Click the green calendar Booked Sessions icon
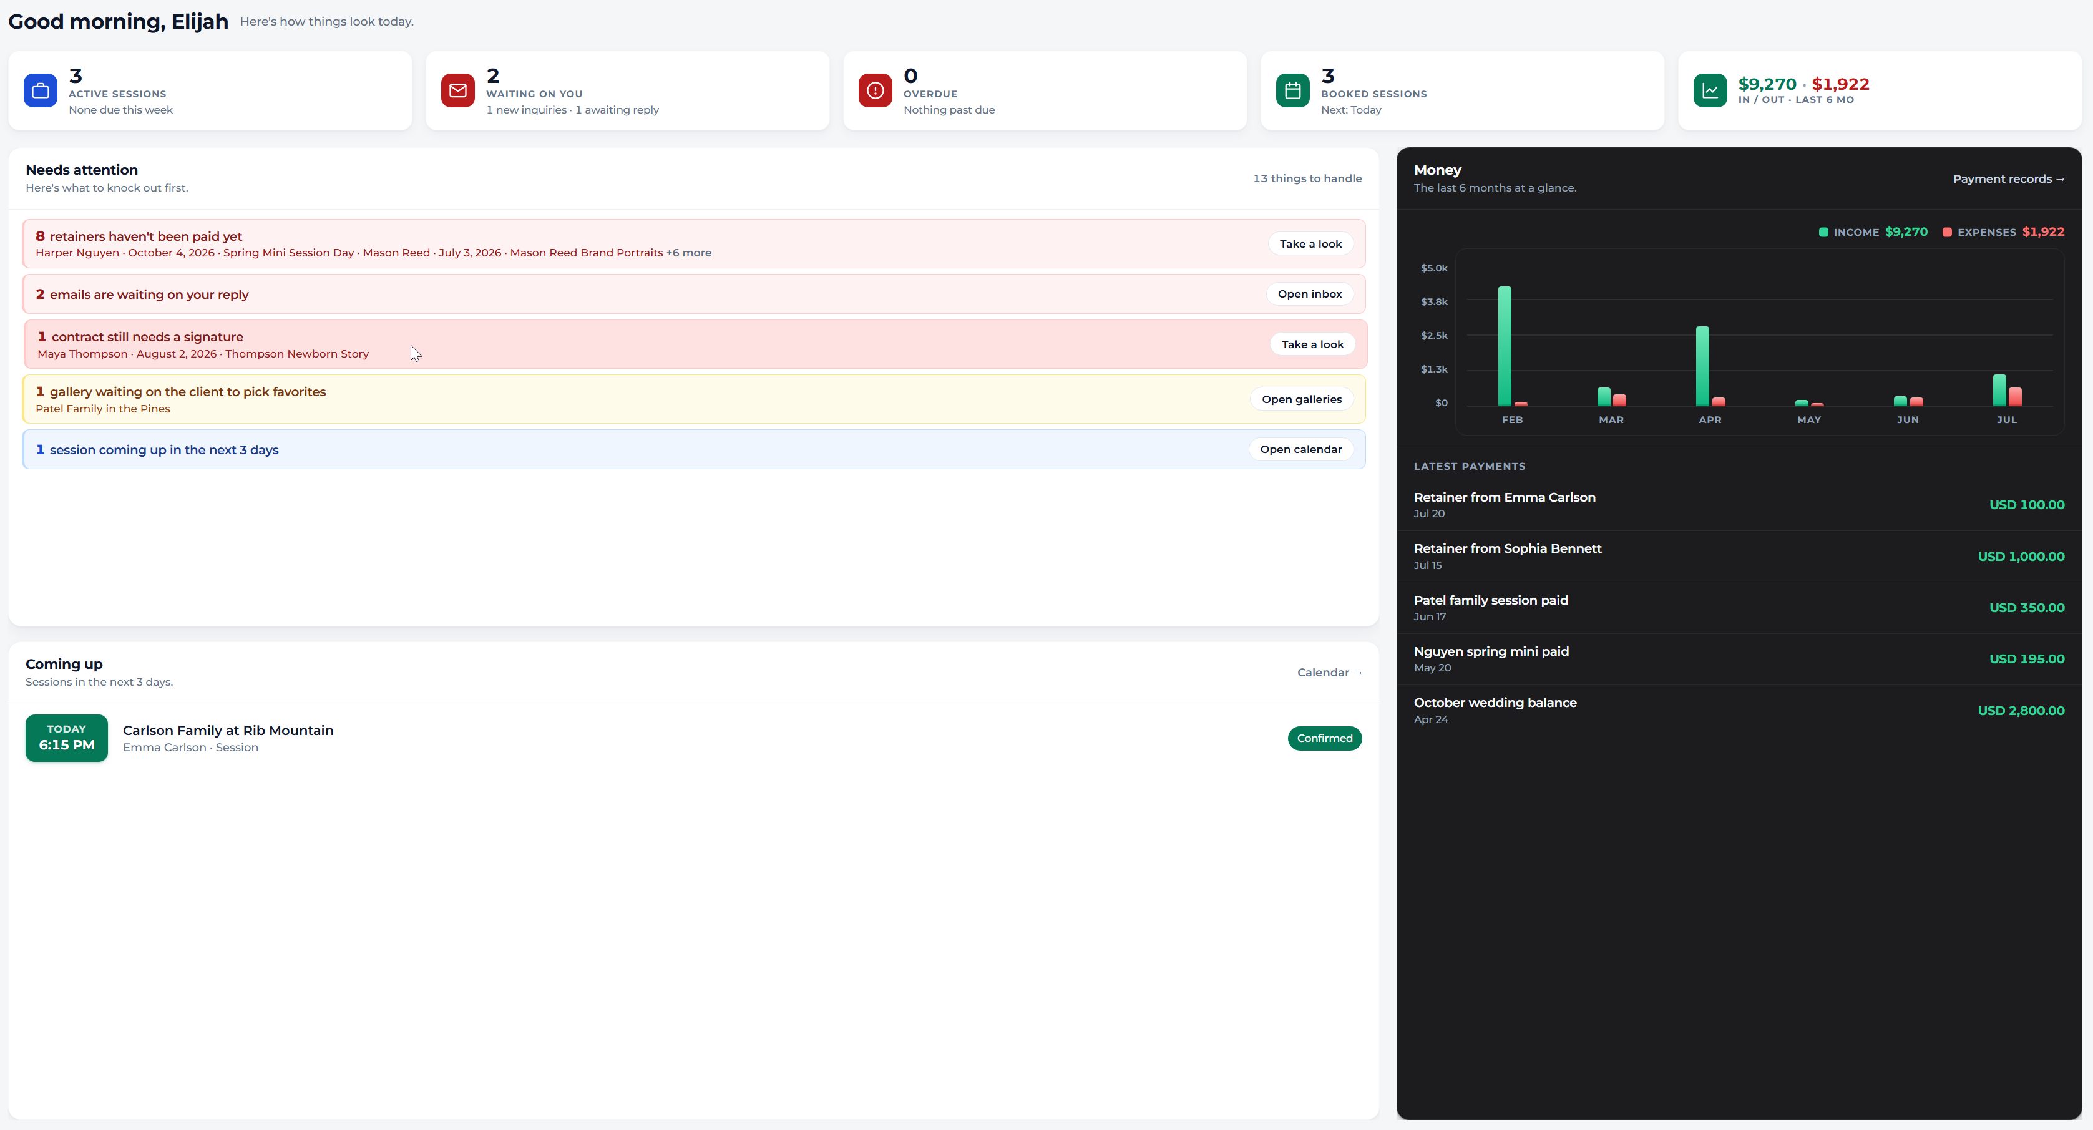2093x1130 pixels. coord(1293,91)
